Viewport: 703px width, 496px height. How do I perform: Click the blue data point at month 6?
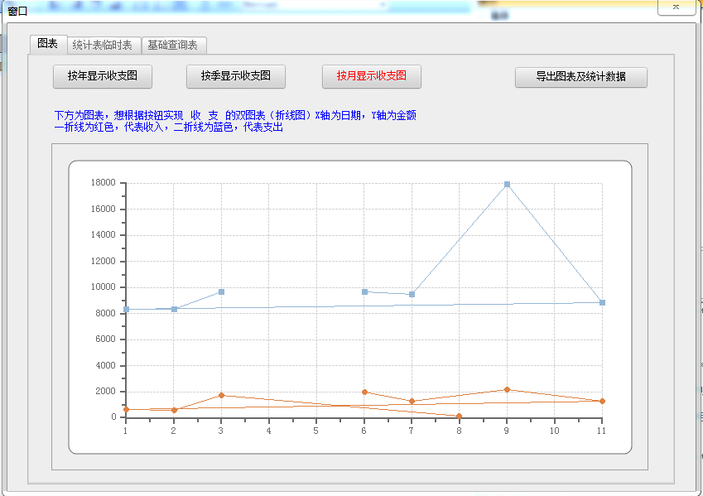coord(364,291)
